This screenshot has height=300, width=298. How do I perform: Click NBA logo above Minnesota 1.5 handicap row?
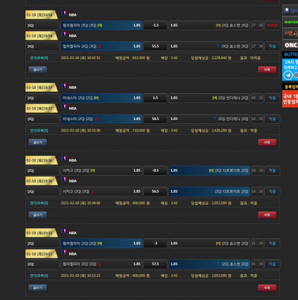click(64, 87)
